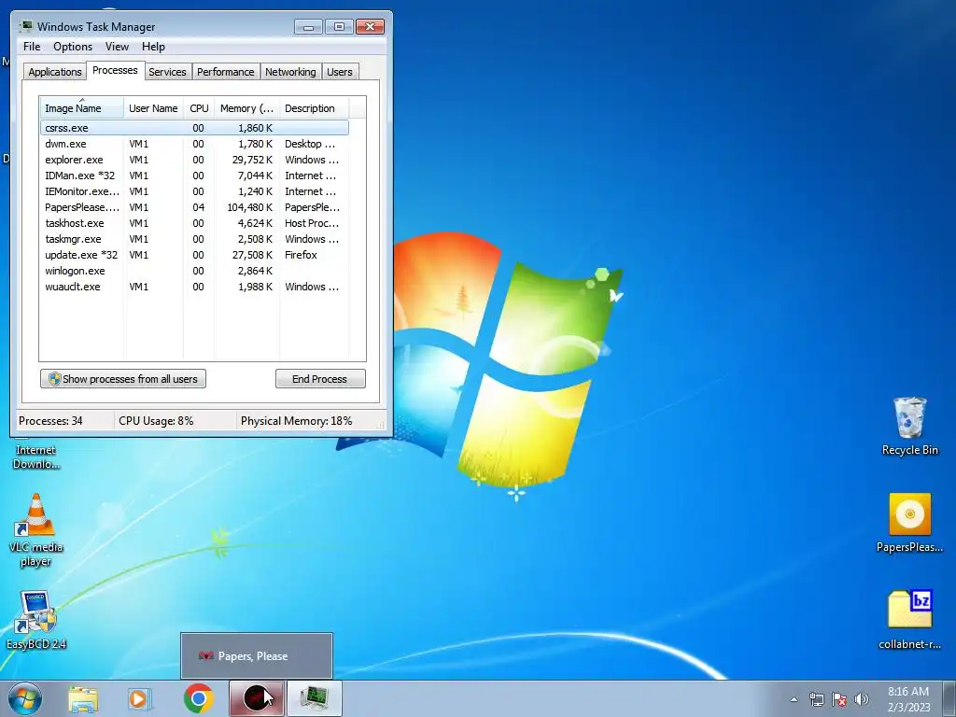This screenshot has width=956, height=717.
Task: Select the Recycle Bin desktop icon
Action: [909, 427]
